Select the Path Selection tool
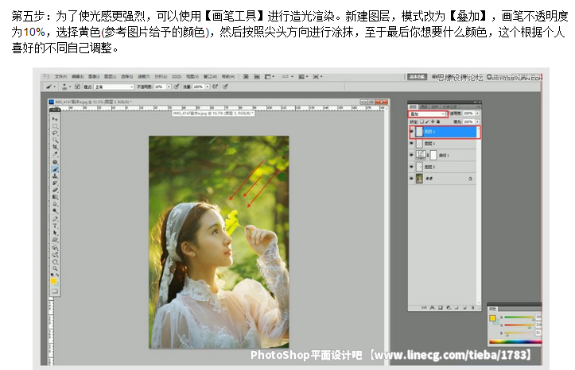Image resolution: width=575 pixels, height=370 pixels. [x=55, y=233]
